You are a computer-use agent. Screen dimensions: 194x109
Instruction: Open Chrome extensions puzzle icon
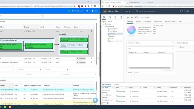pos(88,6)
